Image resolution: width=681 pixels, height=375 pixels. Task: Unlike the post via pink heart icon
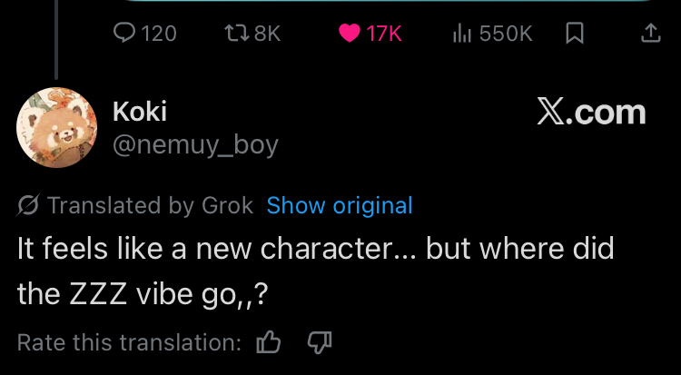coord(349,34)
